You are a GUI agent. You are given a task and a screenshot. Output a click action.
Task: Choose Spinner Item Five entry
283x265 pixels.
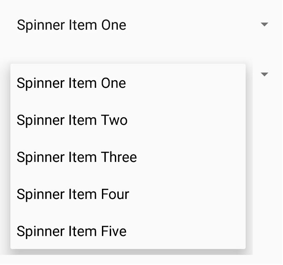click(72, 231)
